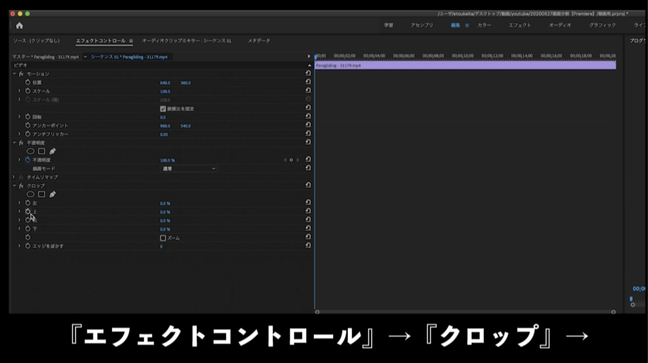This screenshot has width=648, height=363.
Task: Open the 描画モード dropdown showing 通常
Action: coord(188,168)
